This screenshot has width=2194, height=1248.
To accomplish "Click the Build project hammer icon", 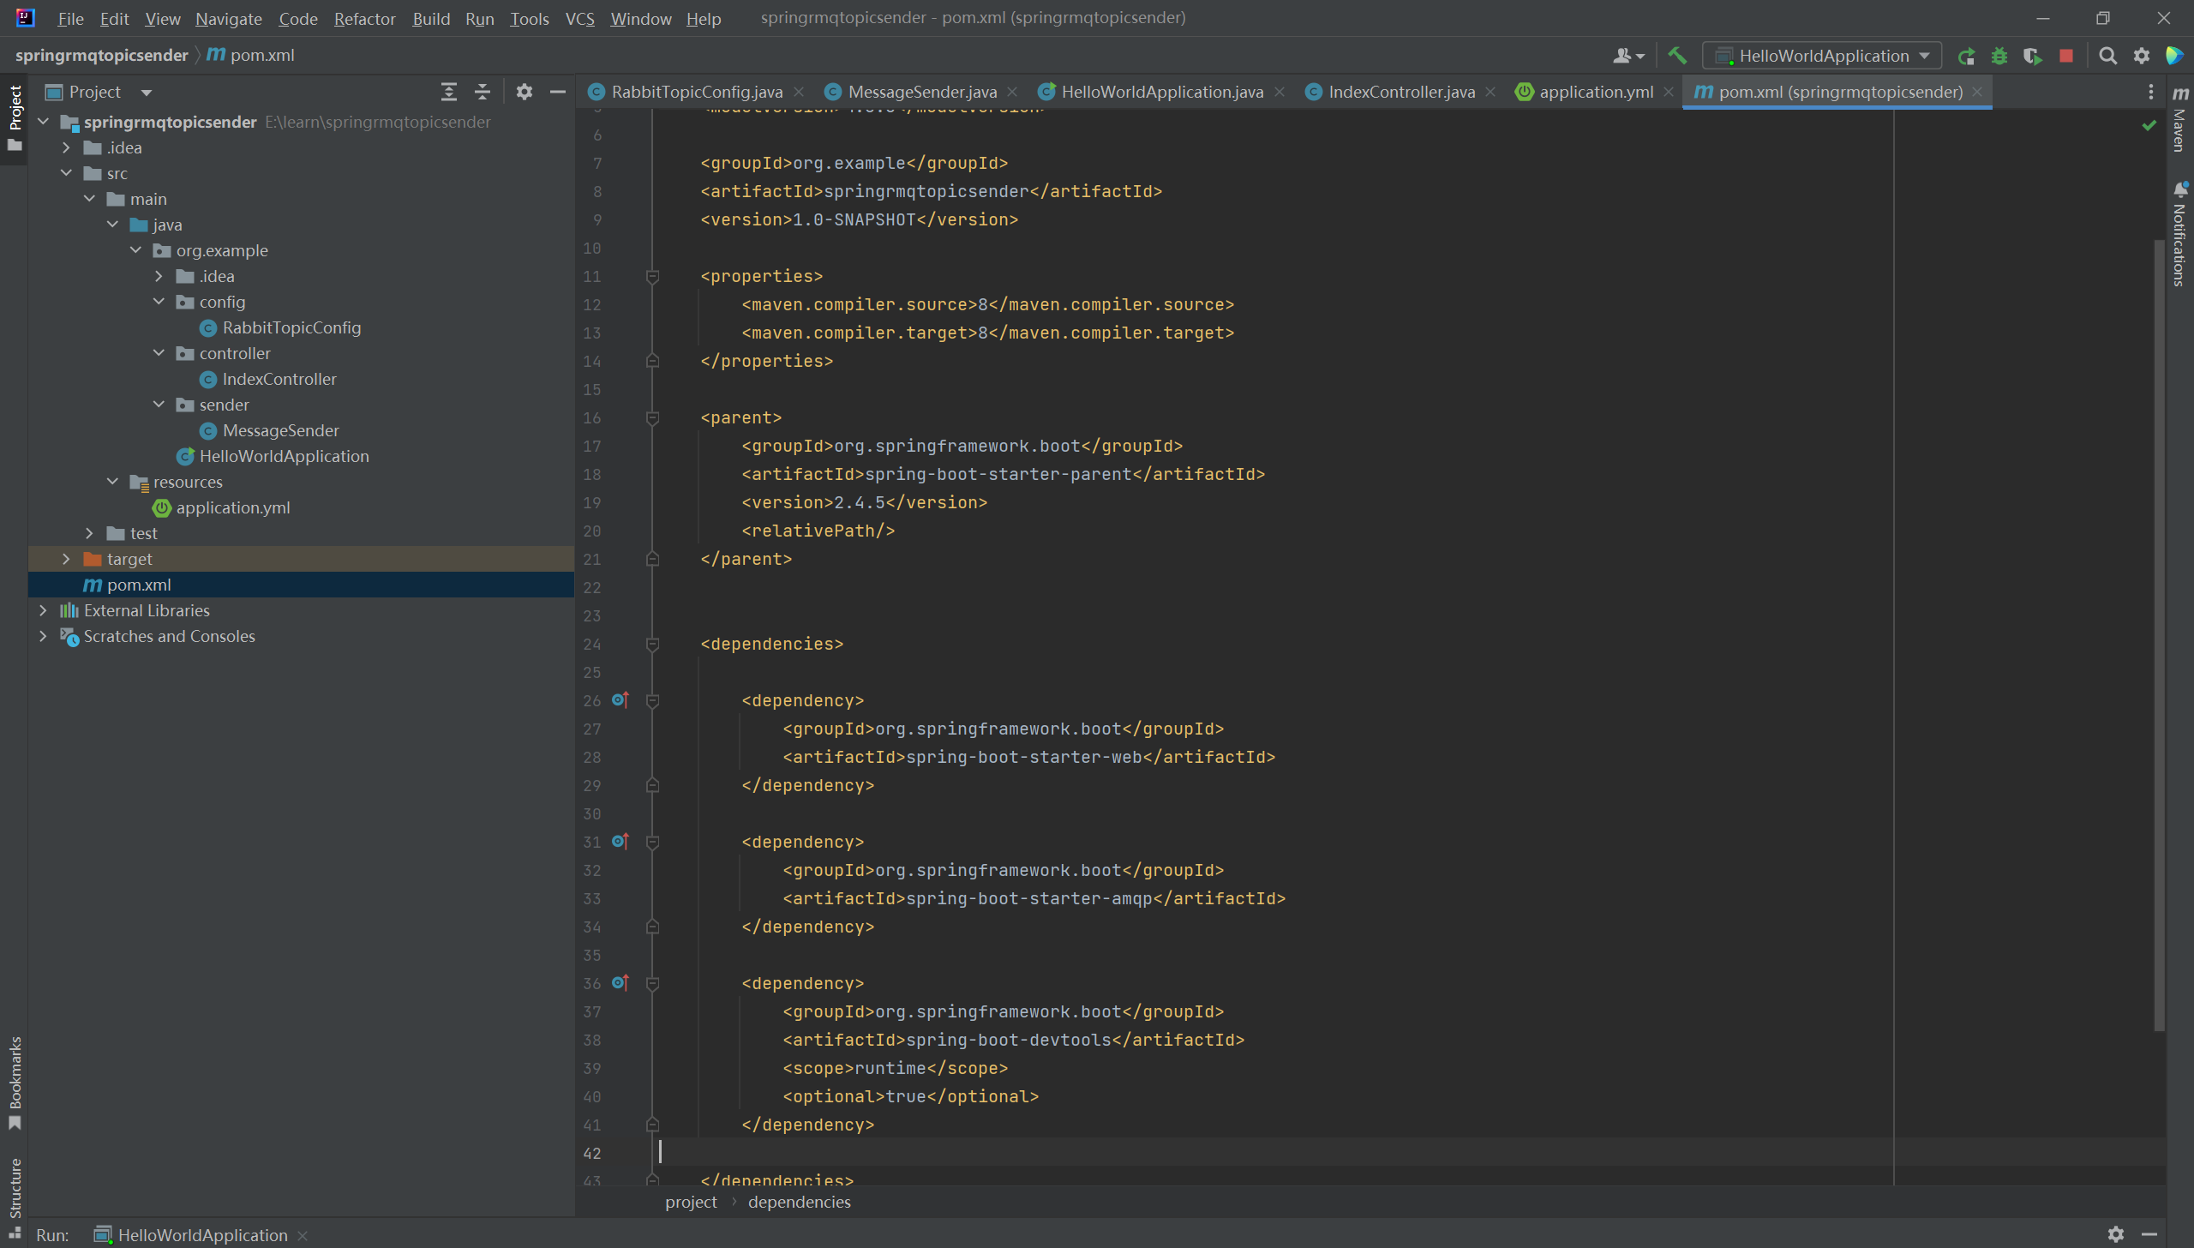I will 1676,56.
